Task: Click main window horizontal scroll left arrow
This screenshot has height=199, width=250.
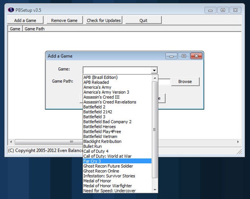Action: tap(11, 142)
